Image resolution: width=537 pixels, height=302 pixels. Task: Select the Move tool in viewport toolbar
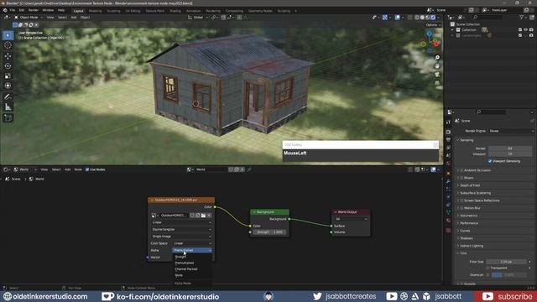tap(8, 56)
